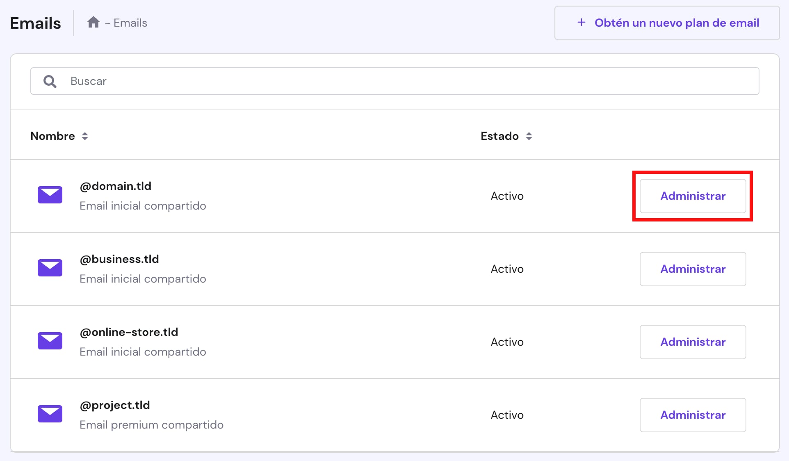
Task: Administrar the @project.tld premium email
Action: click(693, 415)
